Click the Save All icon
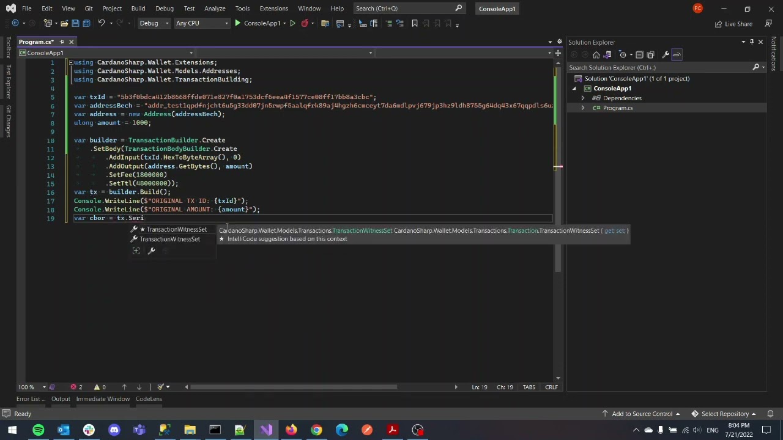The height and width of the screenshot is (440, 783). point(86,23)
